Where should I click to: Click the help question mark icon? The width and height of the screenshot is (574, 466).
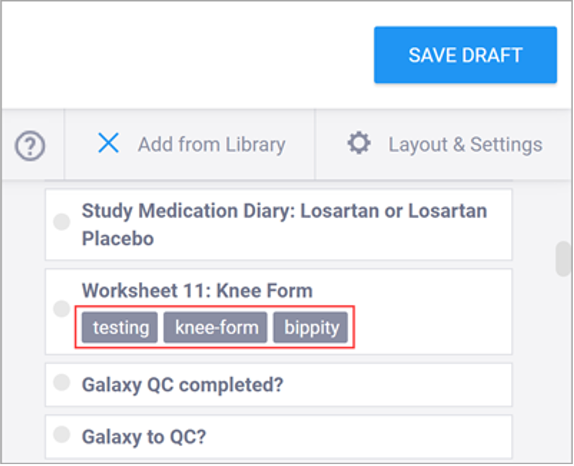(30, 145)
